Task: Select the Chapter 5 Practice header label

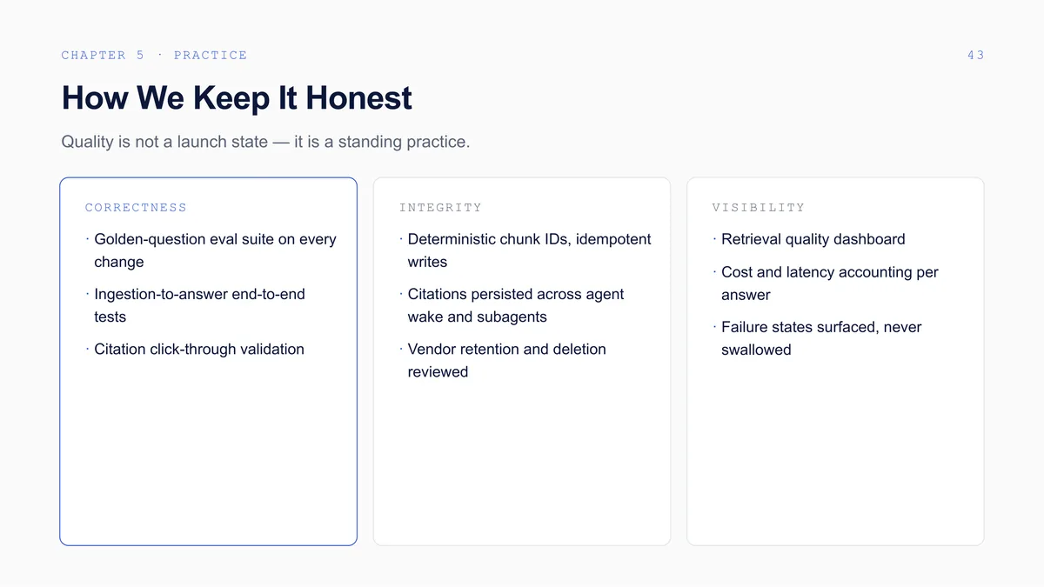Action: [154, 55]
